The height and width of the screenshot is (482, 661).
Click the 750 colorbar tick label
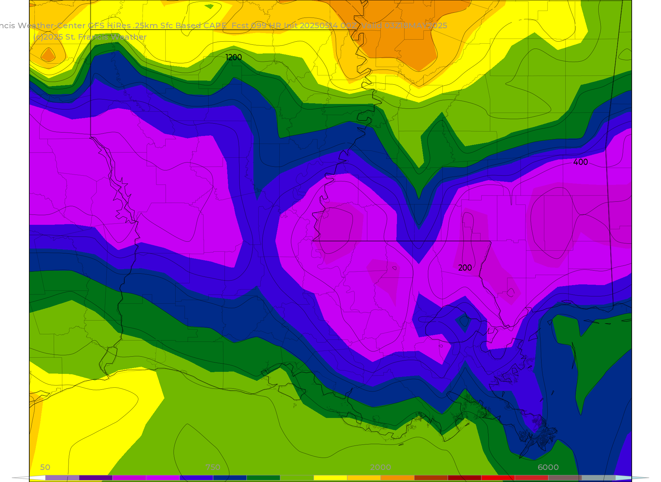pos(213,467)
